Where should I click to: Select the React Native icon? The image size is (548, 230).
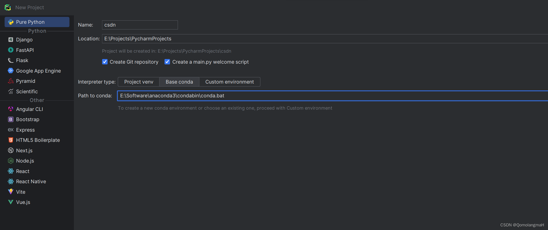coord(11,181)
